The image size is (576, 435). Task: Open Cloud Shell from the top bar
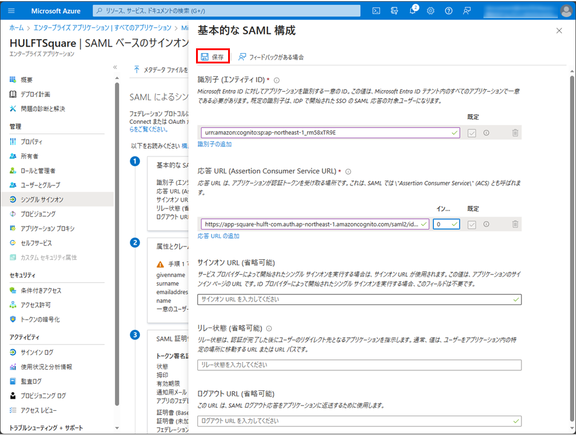coord(376,10)
